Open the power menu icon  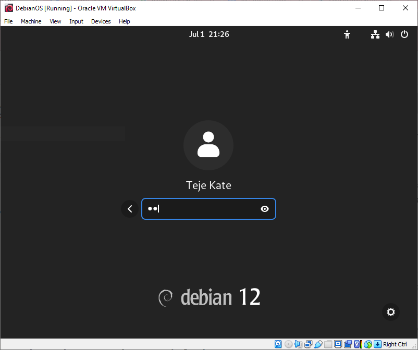tap(404, 34)
